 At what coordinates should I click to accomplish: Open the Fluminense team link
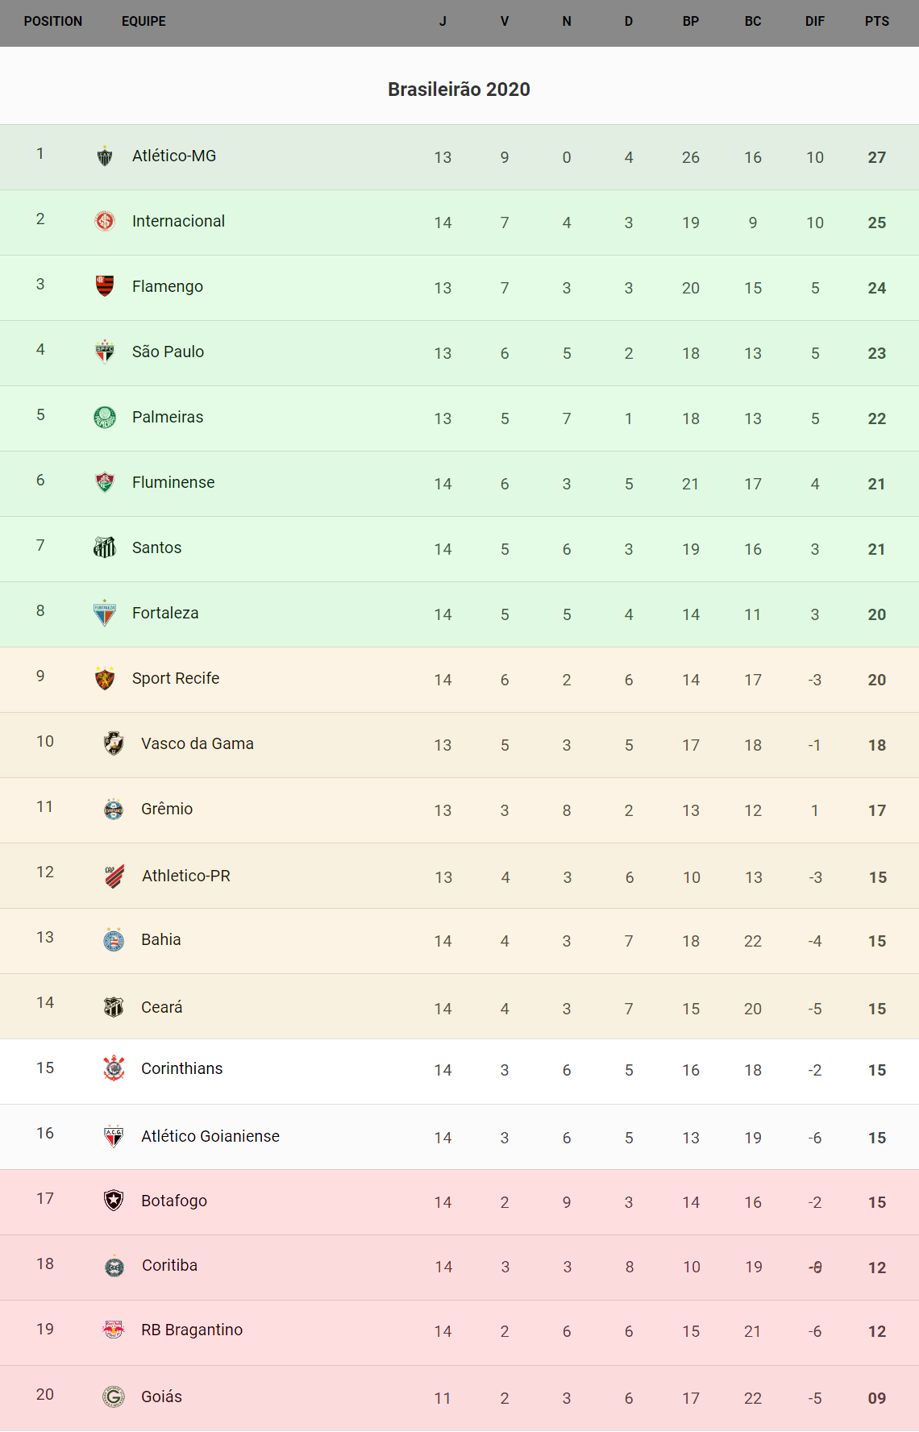pos(173,482)
